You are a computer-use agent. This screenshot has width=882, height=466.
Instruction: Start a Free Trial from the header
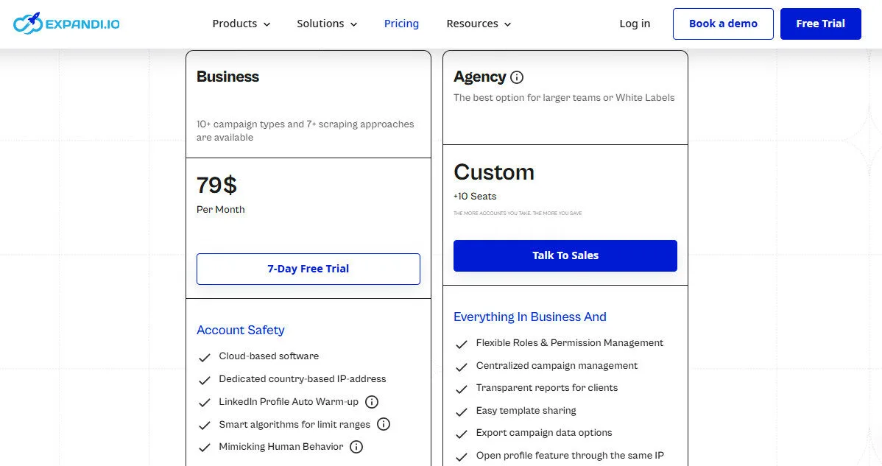click(x=820, y=24)
